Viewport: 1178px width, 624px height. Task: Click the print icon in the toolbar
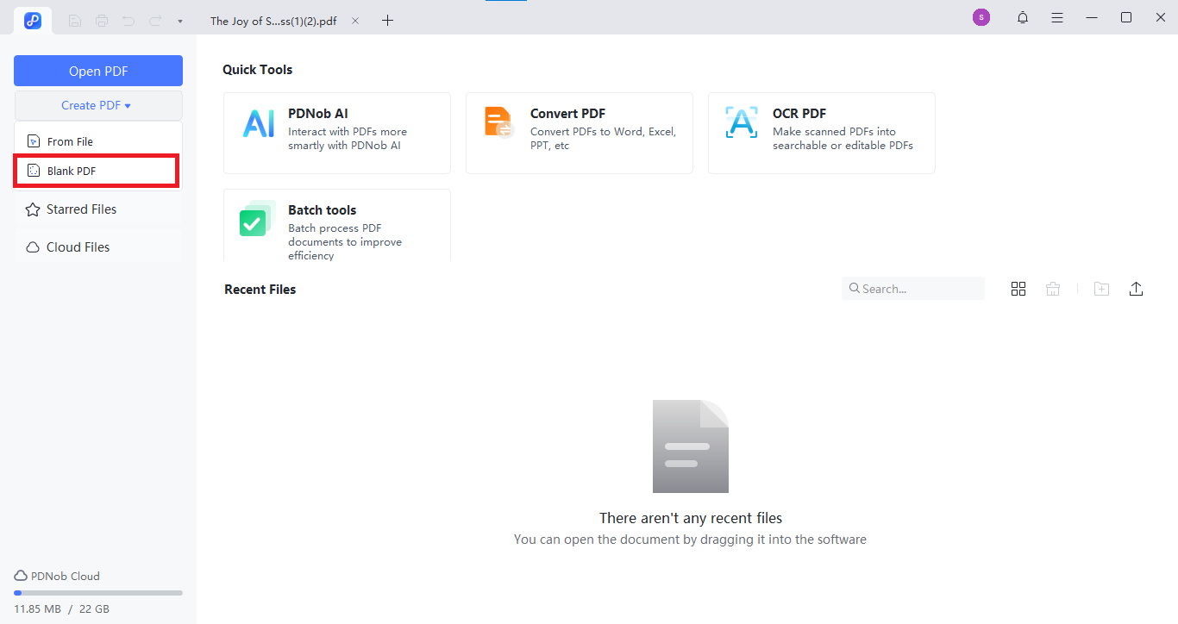[x=101, y=20]
